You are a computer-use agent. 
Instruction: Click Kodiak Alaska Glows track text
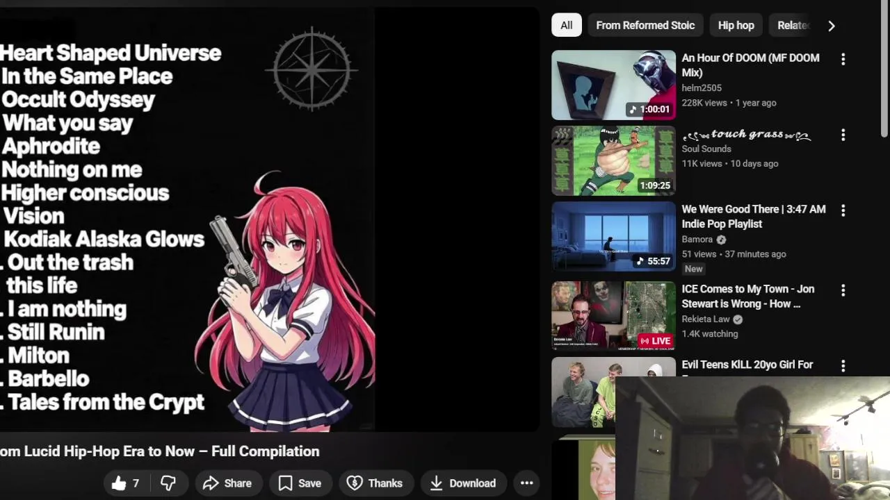(x=104, y=240)
